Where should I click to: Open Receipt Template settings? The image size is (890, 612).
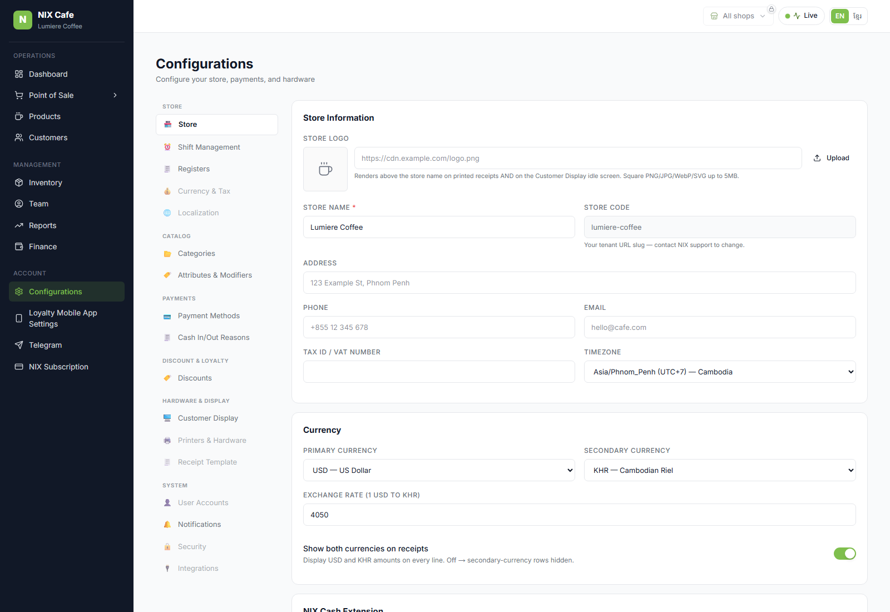tap(217, 462)
